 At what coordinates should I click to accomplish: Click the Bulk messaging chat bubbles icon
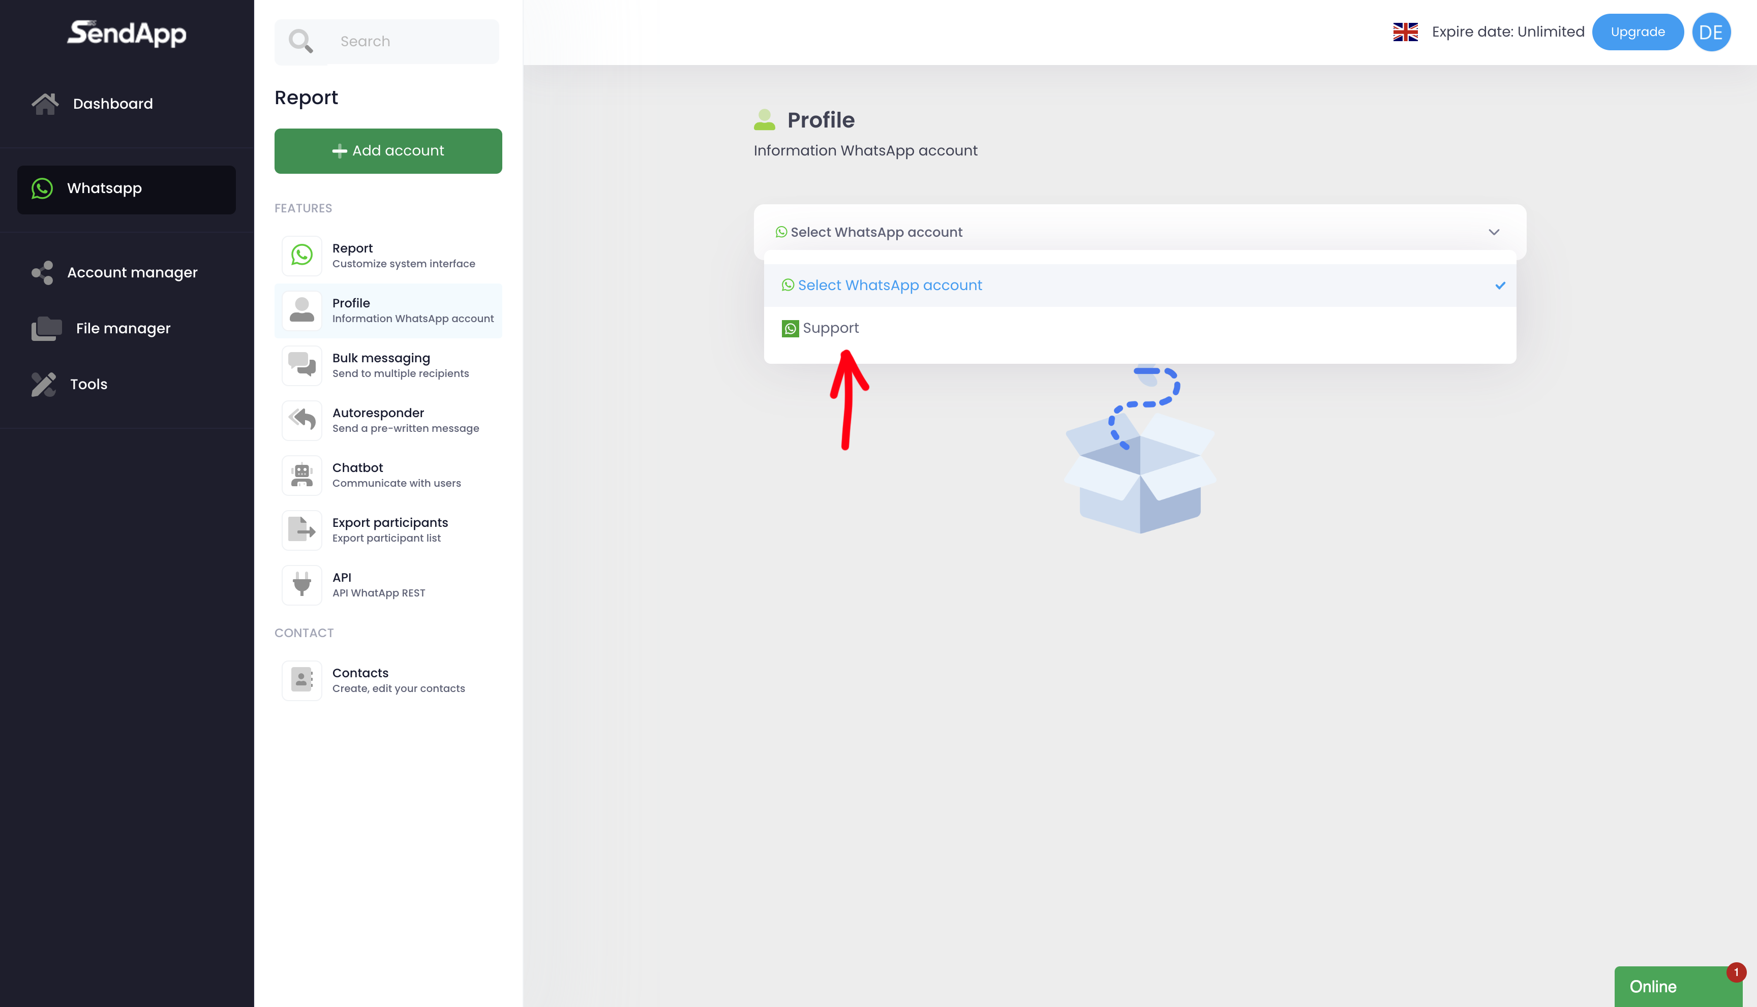coord(301,365)
